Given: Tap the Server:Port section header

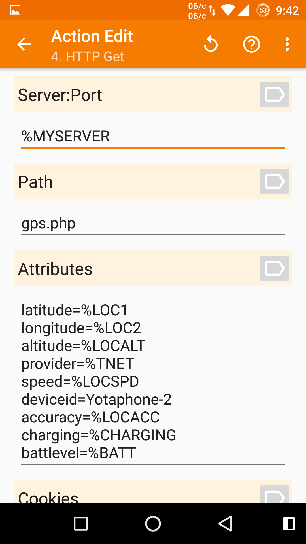Looking at the screenshot, I should 60,95.
